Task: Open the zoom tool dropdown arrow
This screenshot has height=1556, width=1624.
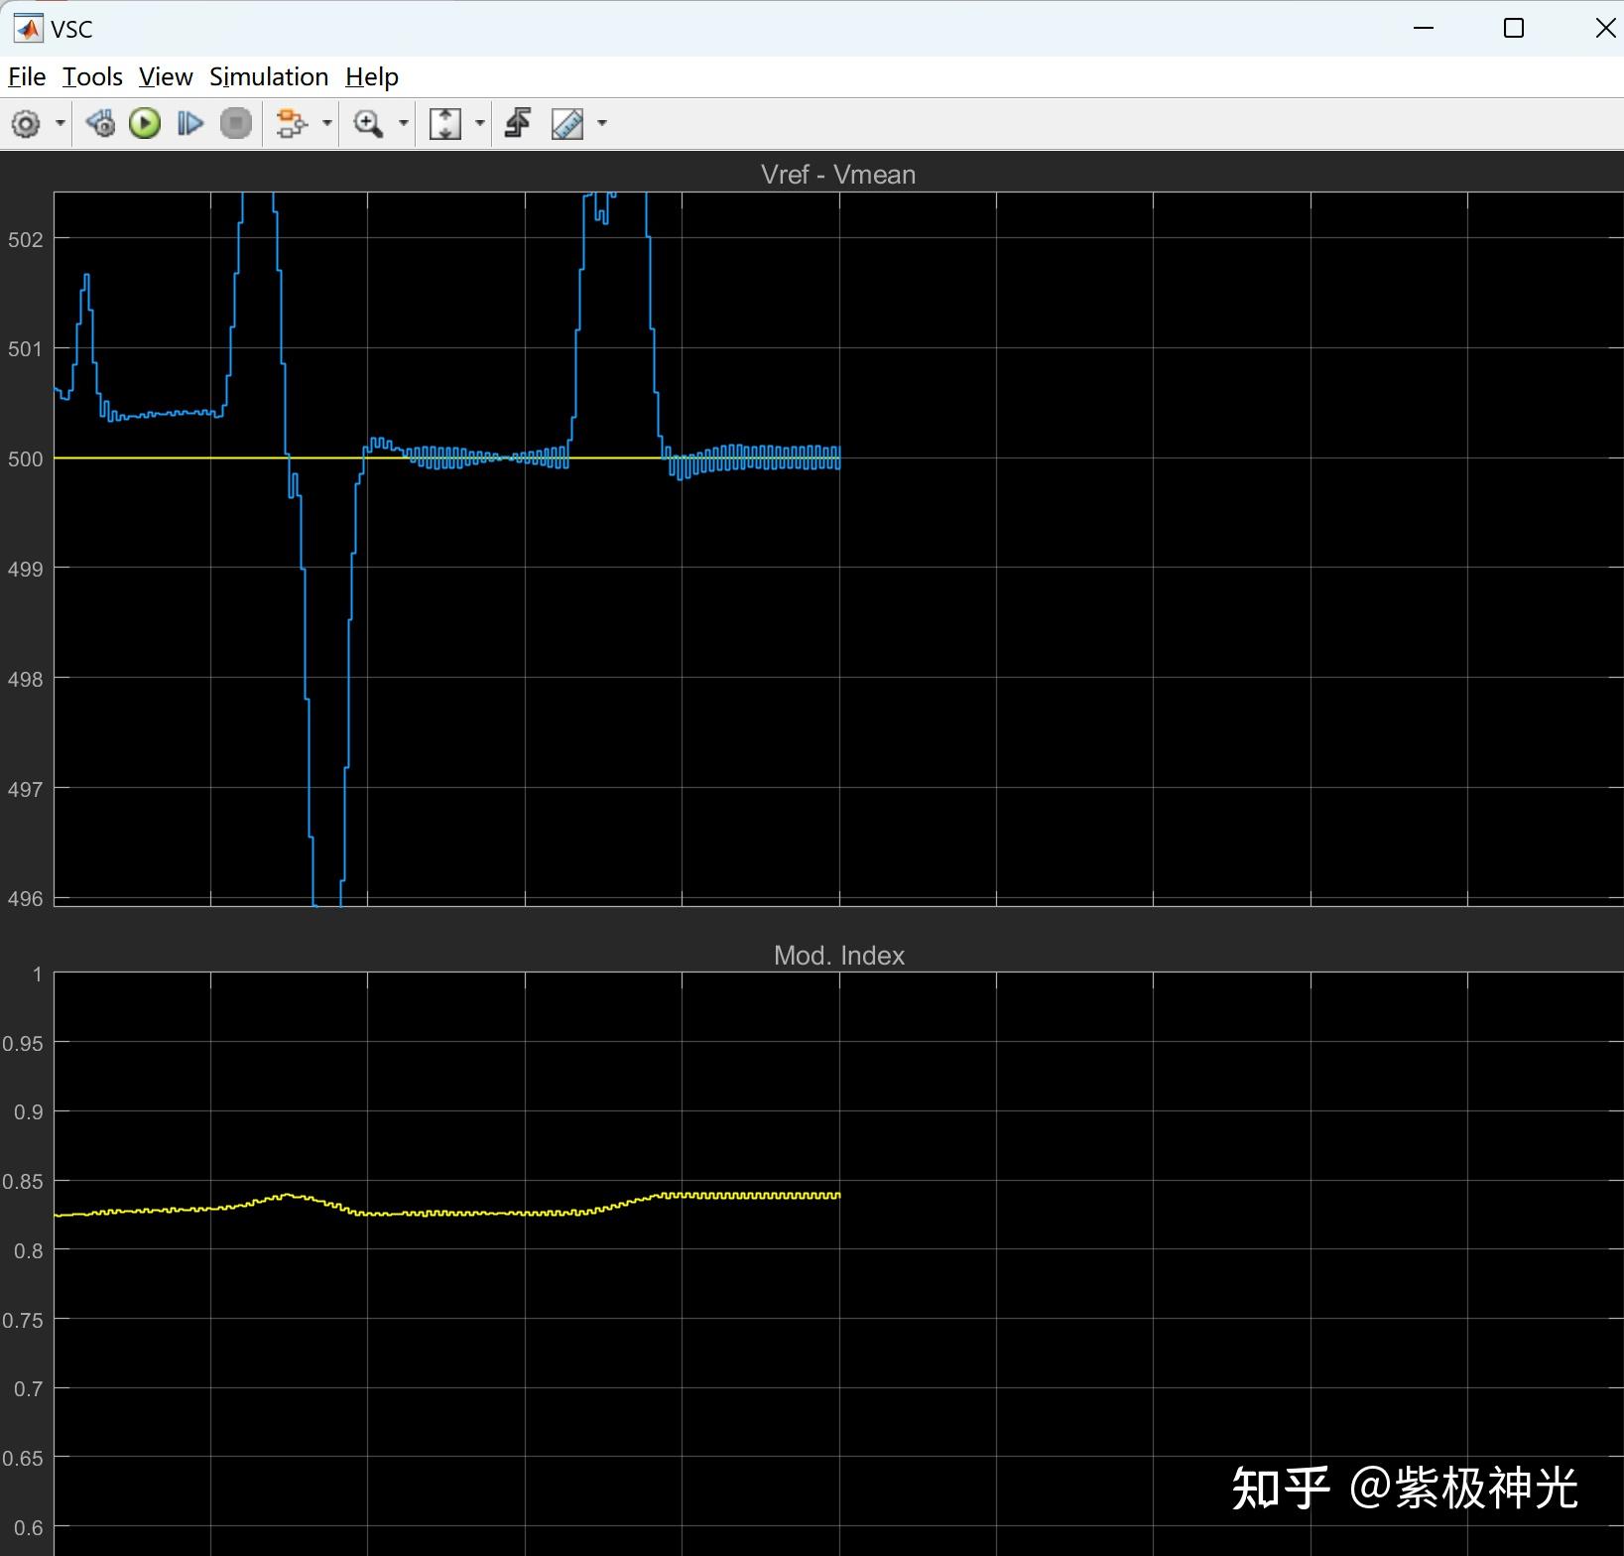Action: tap(403, 123)
